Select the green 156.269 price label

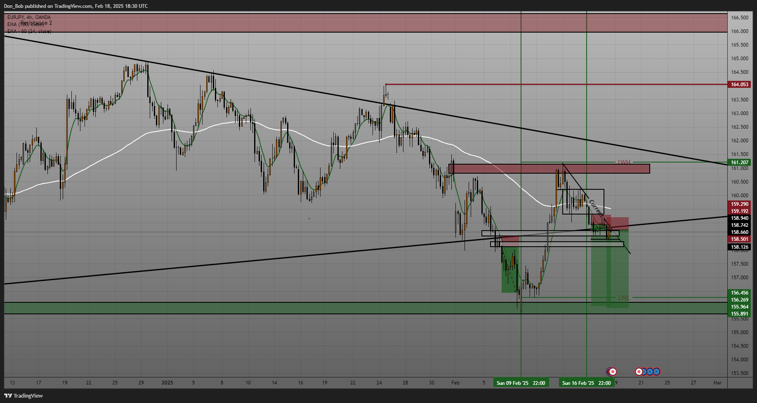click(x=739, y=300)
